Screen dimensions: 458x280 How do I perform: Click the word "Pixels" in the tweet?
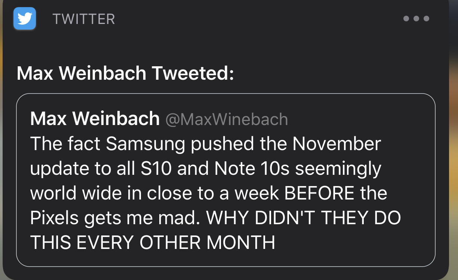point(55,219)
